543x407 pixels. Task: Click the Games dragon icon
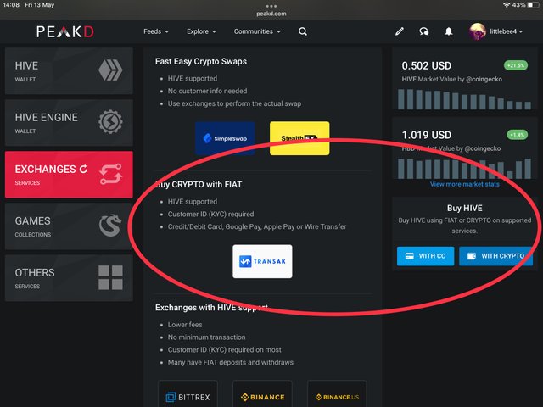[x=110, y=226]
